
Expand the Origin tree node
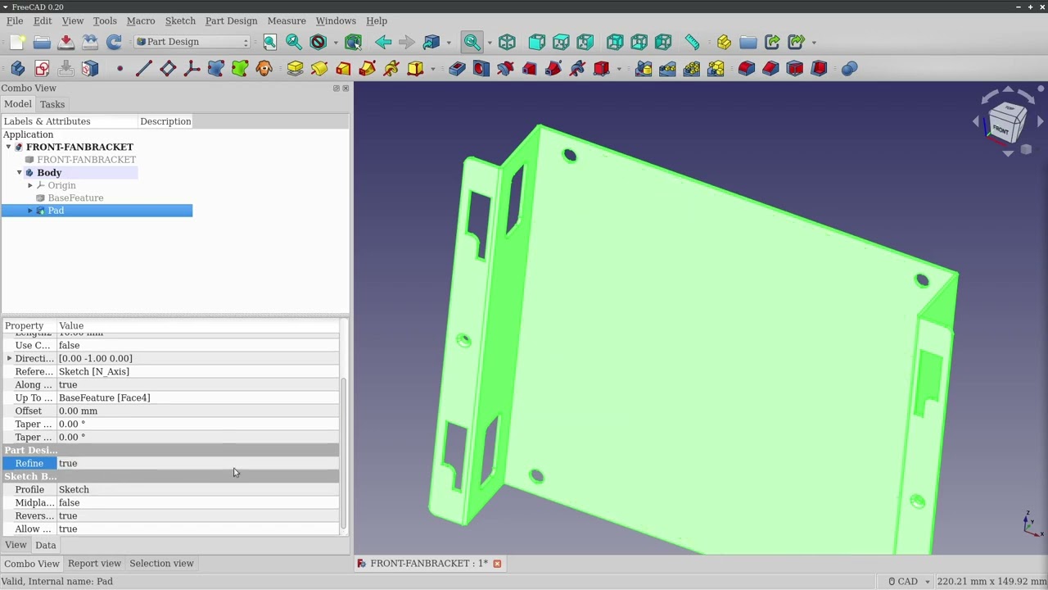pyautogui.click(x=30, y=185)
